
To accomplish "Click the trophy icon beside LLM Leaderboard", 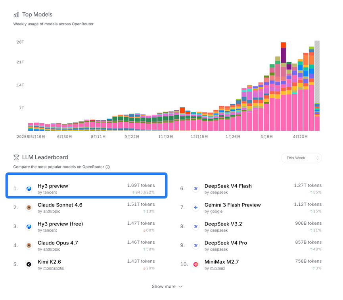I will pos(16,157).
